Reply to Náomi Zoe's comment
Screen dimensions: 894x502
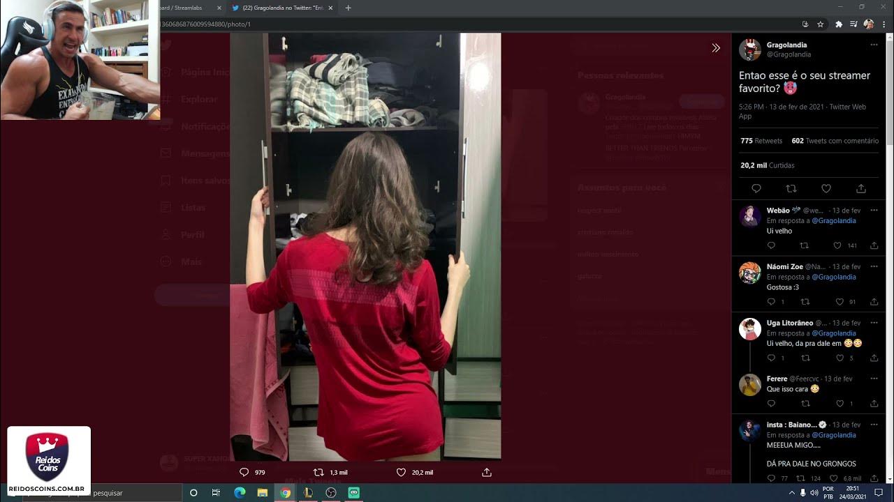click(x=771, y=302)
